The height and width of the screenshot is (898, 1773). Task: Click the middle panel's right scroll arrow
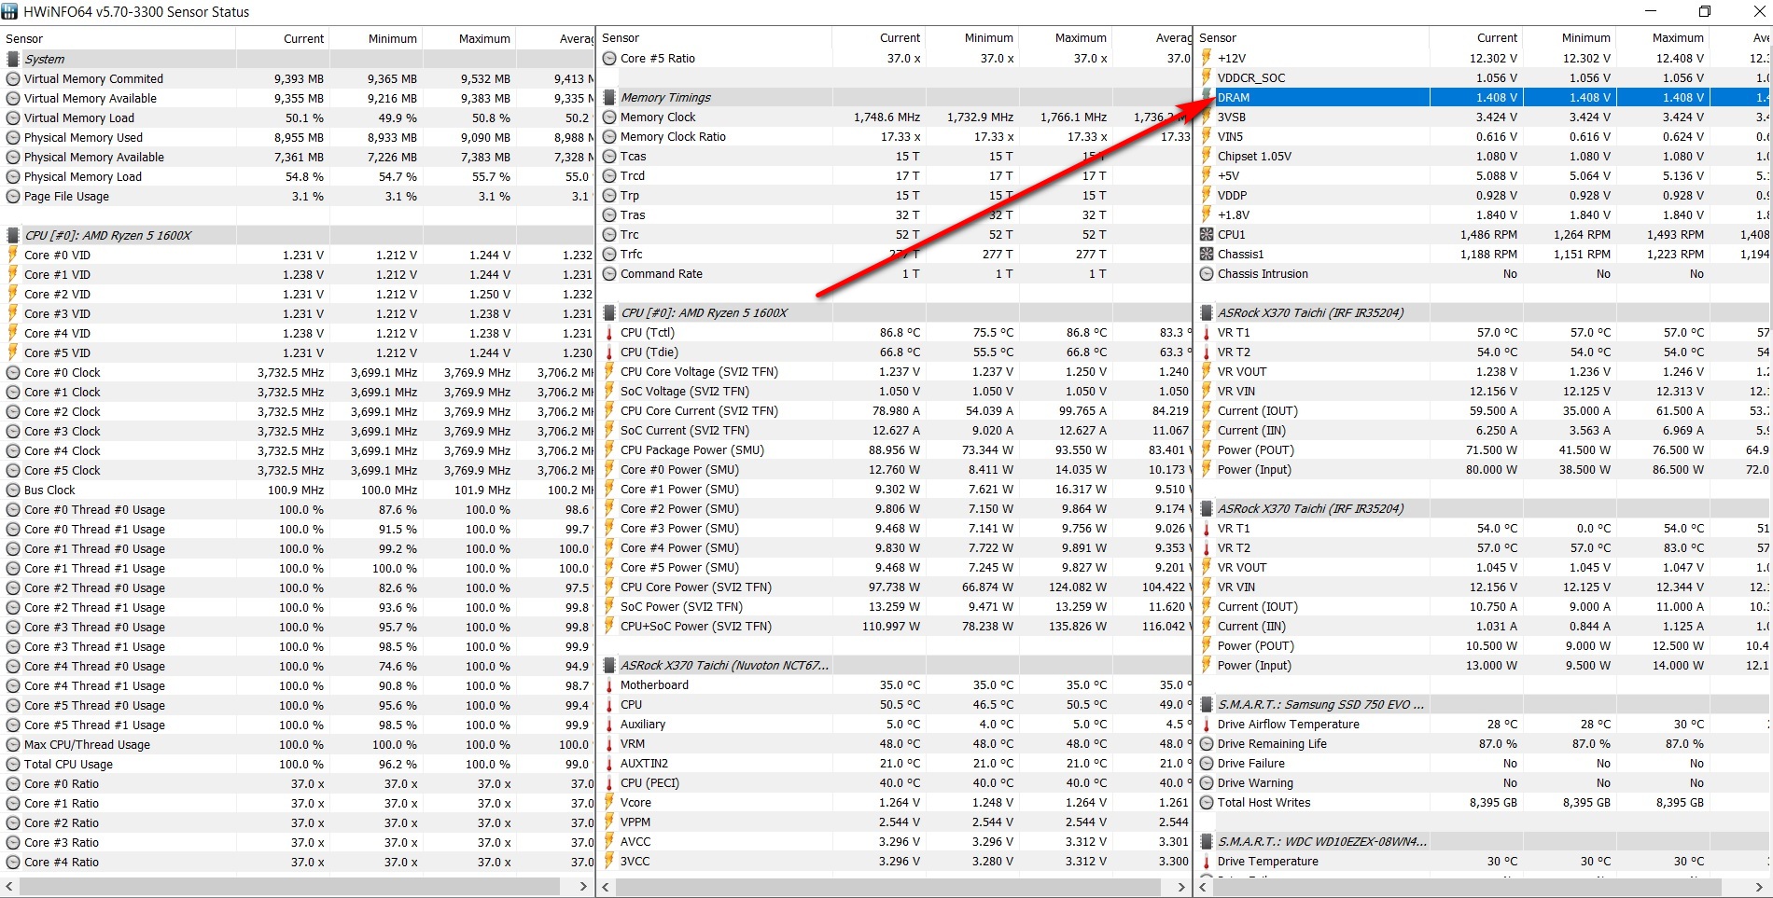[1180, 886]
